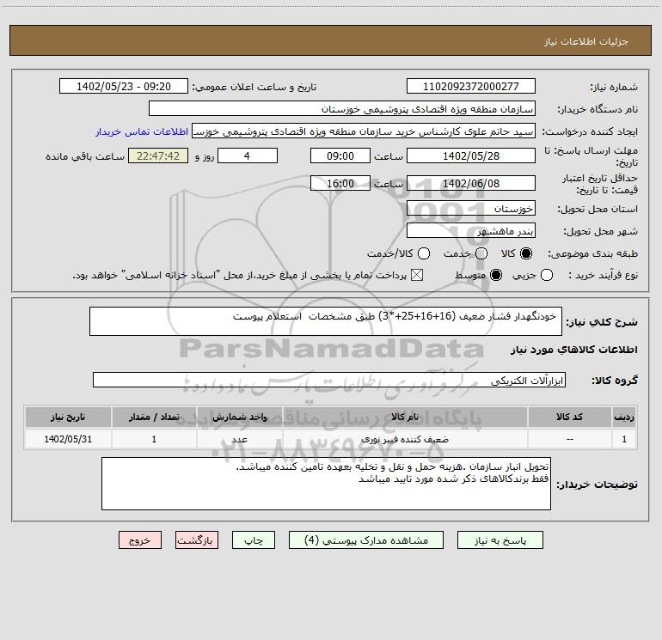Image resolution: width=662 pixels, height=640 pixels.
Task: Select the متوسط purchase type radio
Action: click(x=496, y=275)
